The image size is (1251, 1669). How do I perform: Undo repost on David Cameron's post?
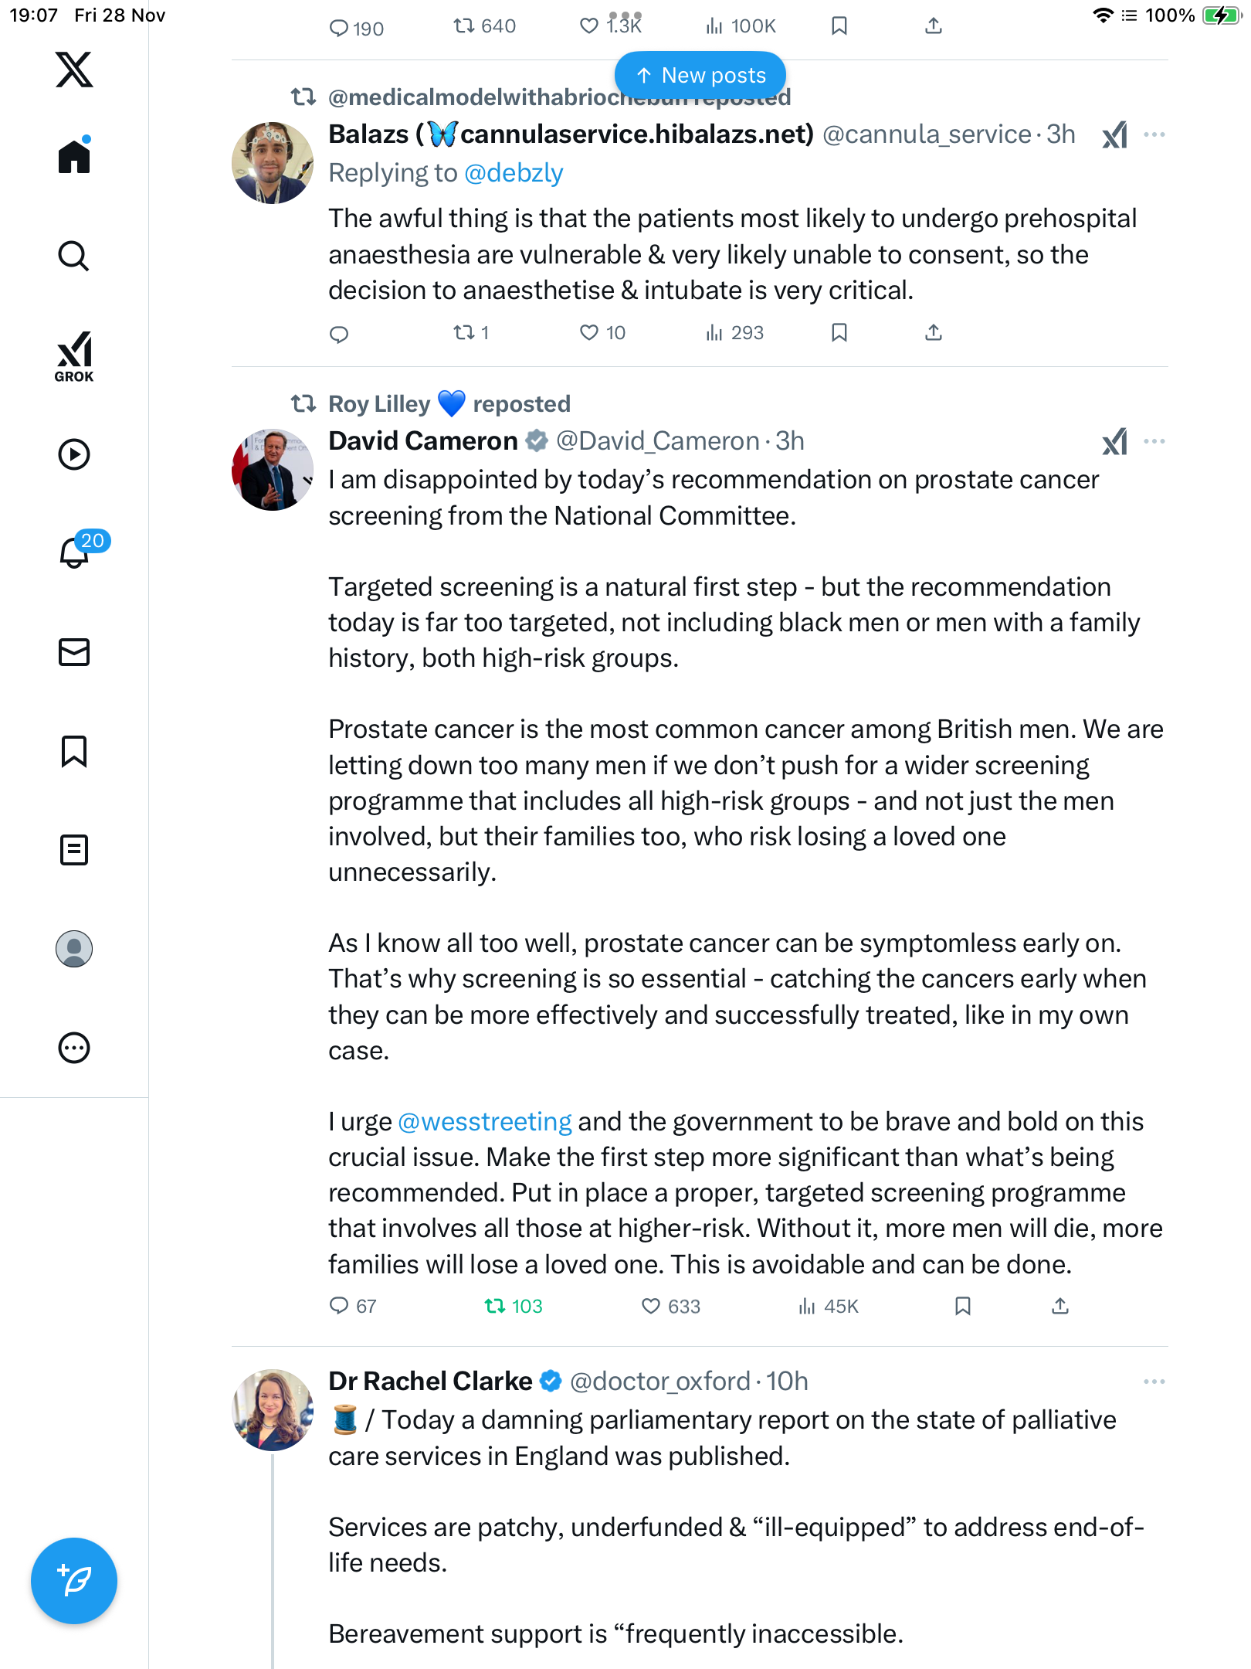[513, 1306]
